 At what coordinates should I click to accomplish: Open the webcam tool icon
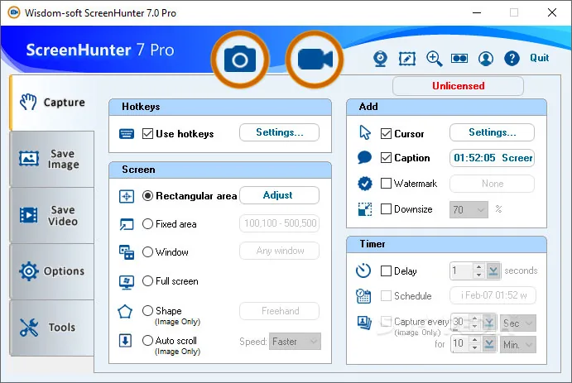coord(380,59)
